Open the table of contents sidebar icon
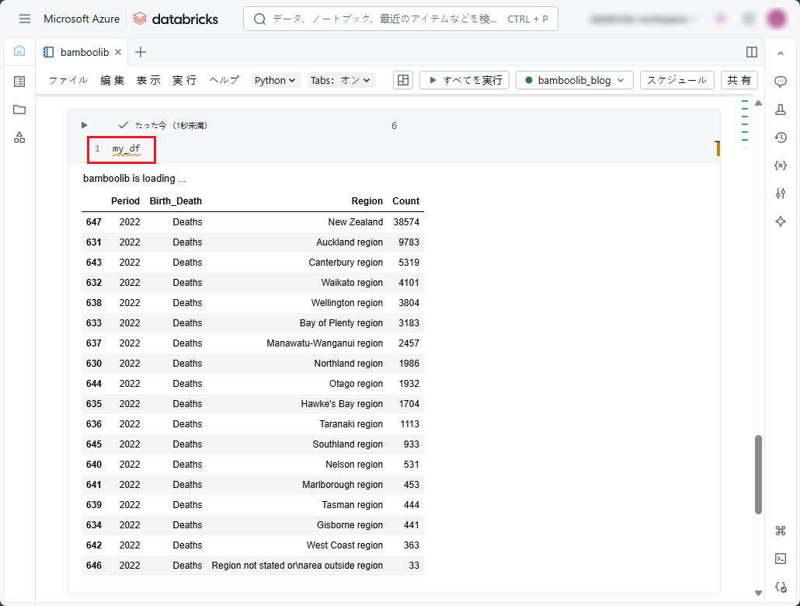 pos(19,81)
